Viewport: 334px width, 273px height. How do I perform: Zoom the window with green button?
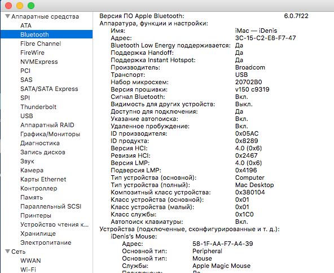[x=31, y=6]
